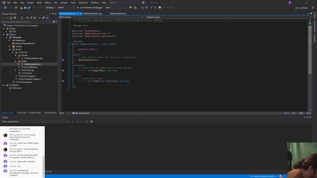Image resolution: width=317 pixels, height=178 pixels.
Task: Click Local Windows Debugger button
Action: [90, 8]
